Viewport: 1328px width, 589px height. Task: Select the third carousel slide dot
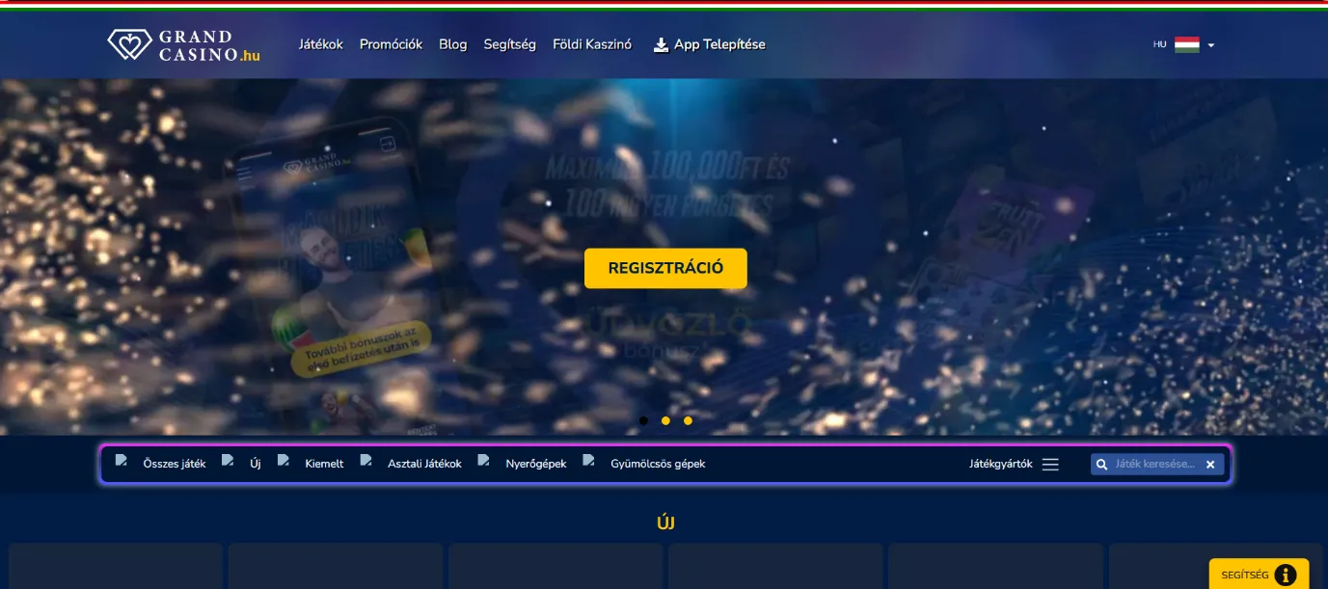pyautogui.click(x=688, y=420)
